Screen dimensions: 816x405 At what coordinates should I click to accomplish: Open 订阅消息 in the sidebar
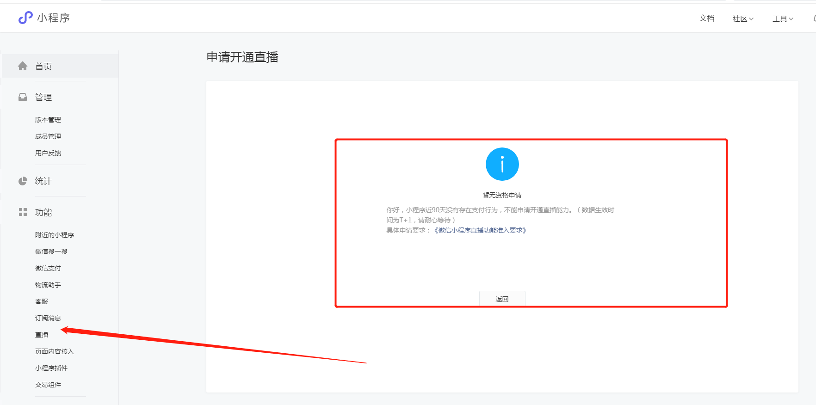pos(48,318)
